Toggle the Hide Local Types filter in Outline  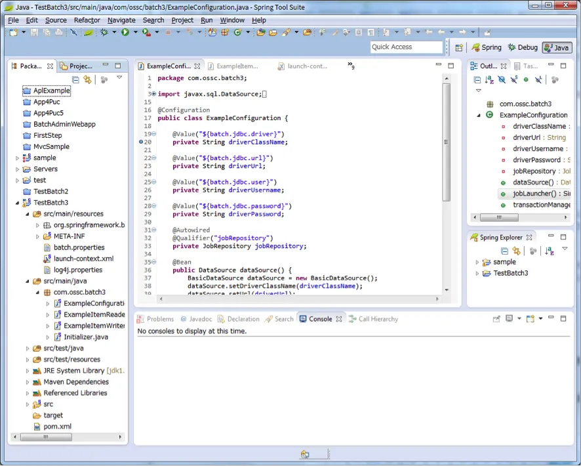(x=538, y=79)
